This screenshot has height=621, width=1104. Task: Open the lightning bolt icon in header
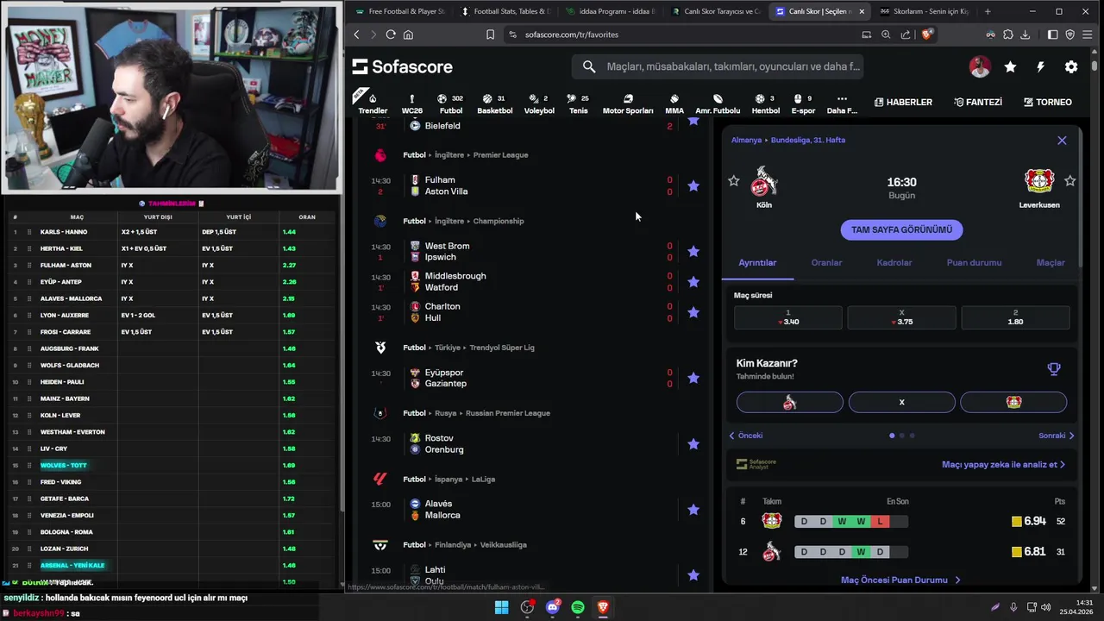coord(1040,66)
